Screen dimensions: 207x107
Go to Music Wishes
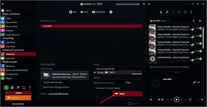(18, 26)
